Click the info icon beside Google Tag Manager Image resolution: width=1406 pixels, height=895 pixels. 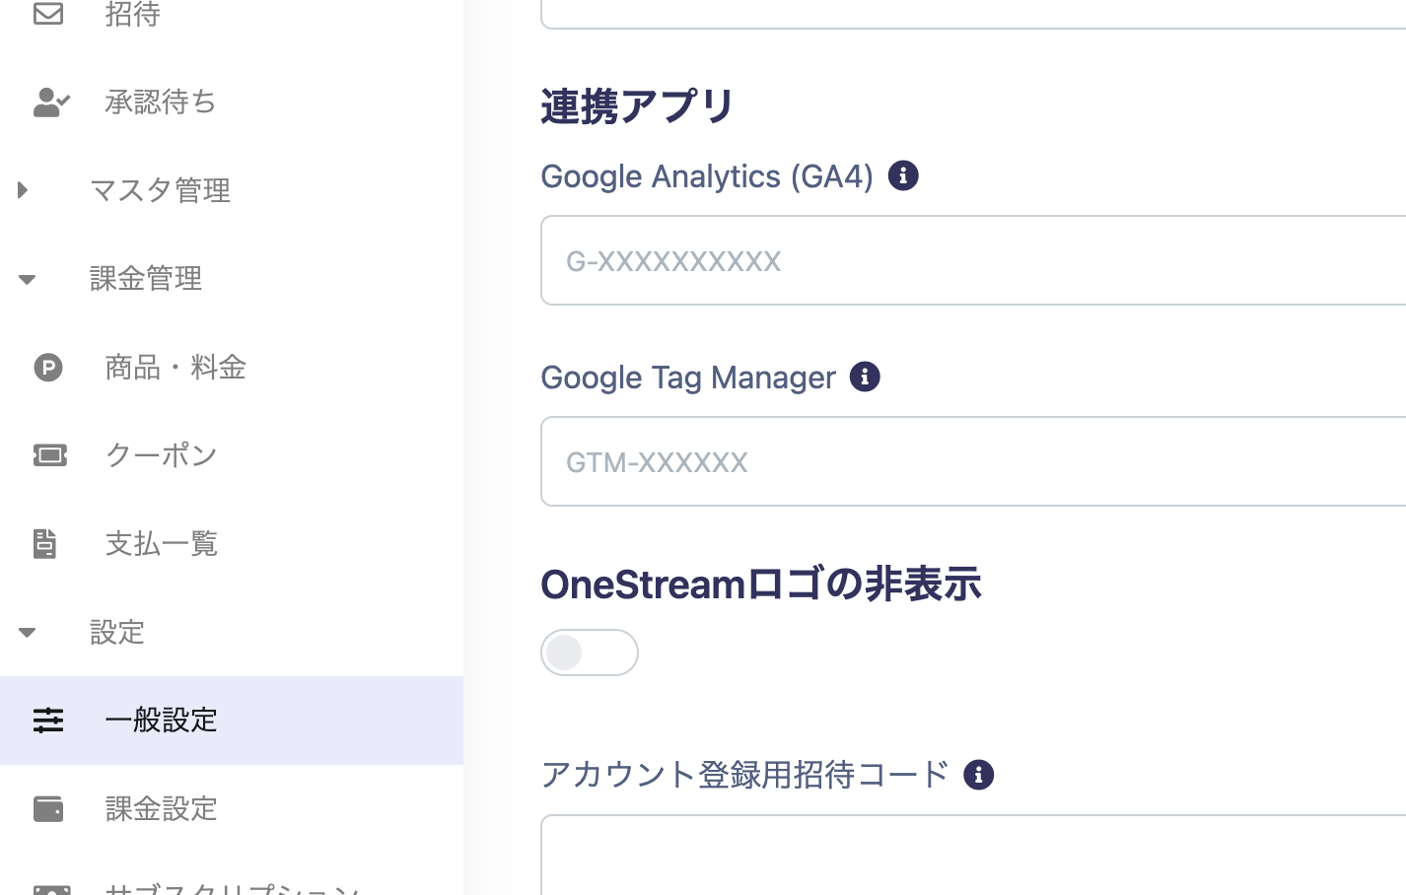click(865, 377)
